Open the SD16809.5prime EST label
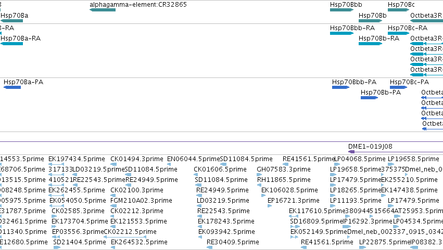Image resolution: width=443 pixels, height=250 pixels. [x=317, y=221]
